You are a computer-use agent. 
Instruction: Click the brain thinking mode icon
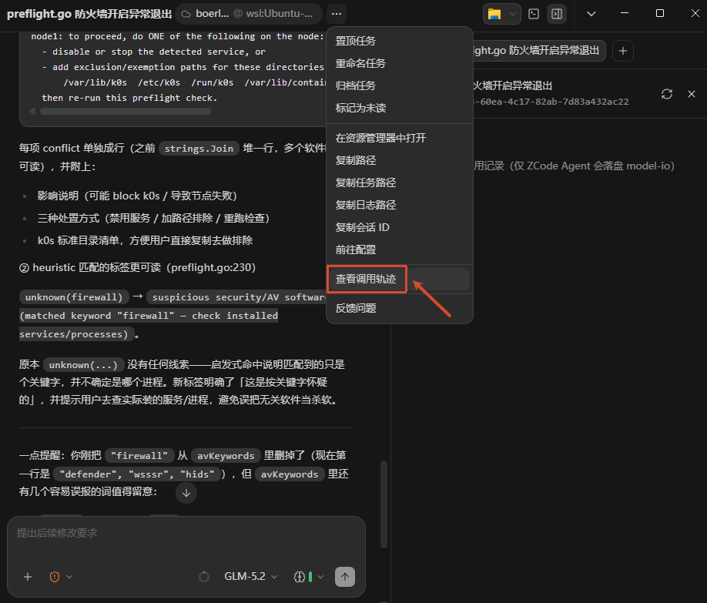pos(300,577)
